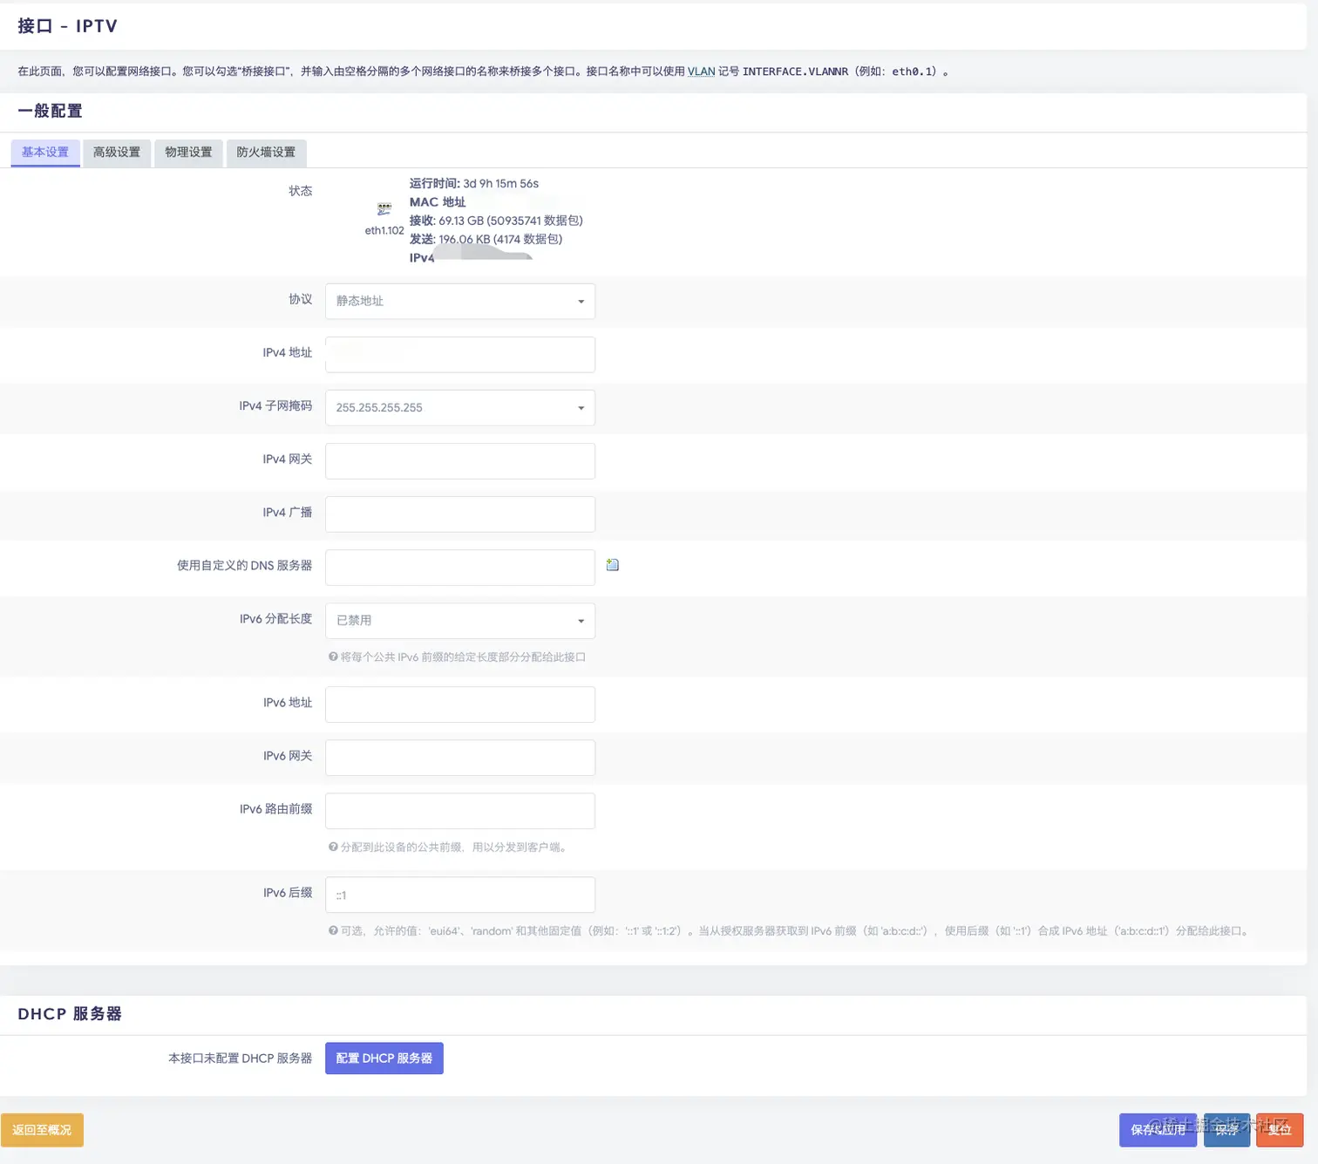Click the 保存&应用 button
The height and width of the screenshot is (1164, 1318).
coord(1158,1130)
